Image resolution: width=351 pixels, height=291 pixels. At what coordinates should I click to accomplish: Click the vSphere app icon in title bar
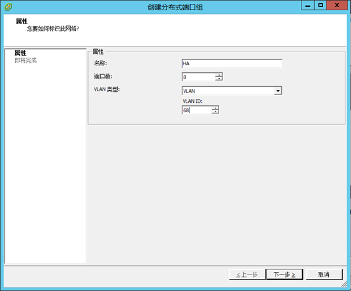[8, 7]
